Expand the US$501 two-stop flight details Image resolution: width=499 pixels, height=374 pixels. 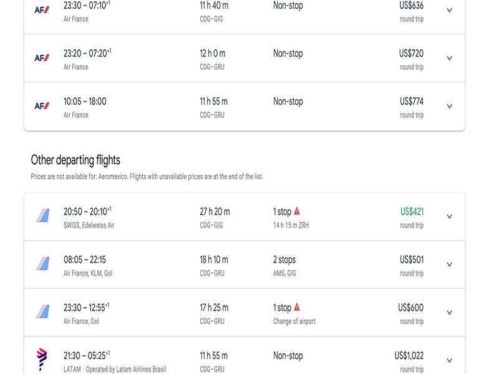pos(449,264)
